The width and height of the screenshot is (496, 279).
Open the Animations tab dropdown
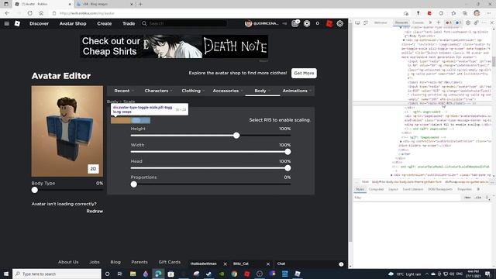pos(297,91)
